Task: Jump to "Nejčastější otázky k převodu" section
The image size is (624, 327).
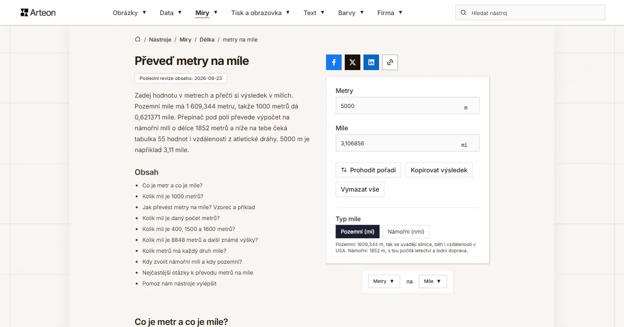Action: tap(198, 272)
